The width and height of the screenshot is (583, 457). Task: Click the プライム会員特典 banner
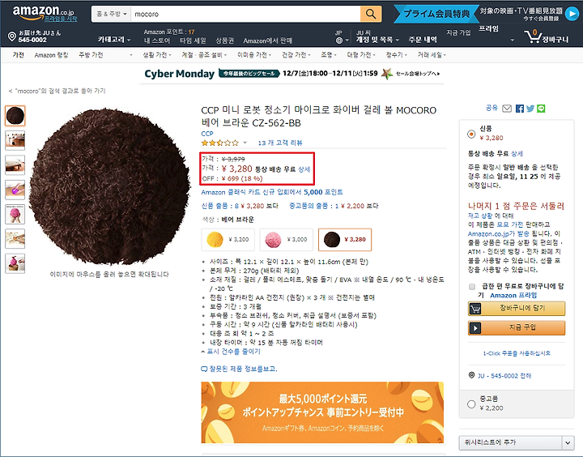(x=436, y=14)
